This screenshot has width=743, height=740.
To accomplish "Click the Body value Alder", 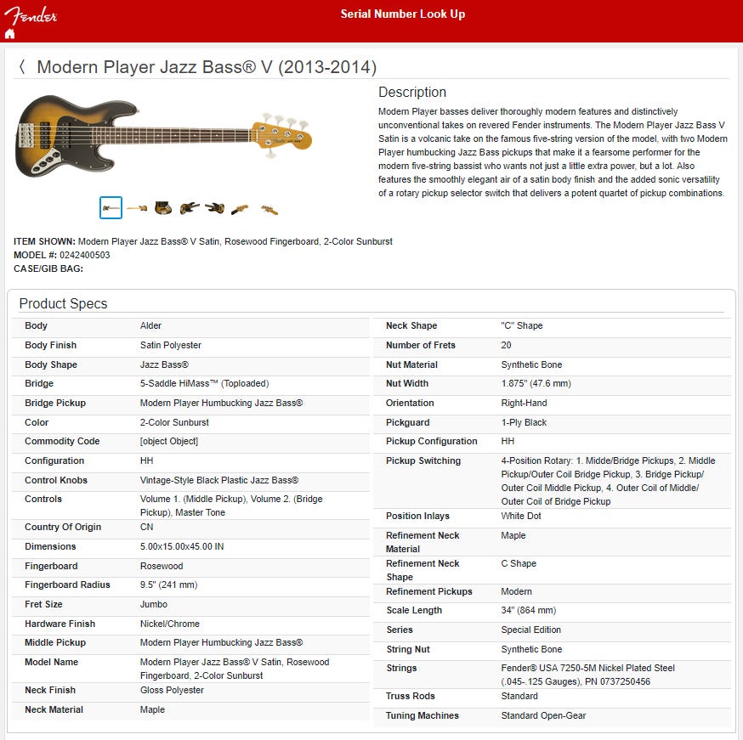I will point(150,325).
